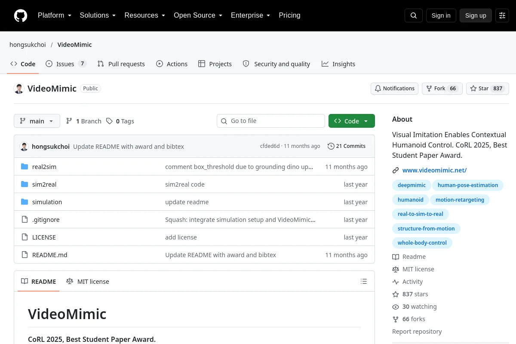Viewport: 516px width, 344px height.
Task: Switch to the Projects tab
Action: [x=215, y=64]
